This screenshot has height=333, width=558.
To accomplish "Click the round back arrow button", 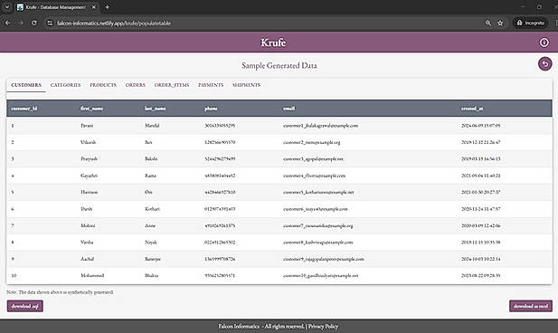I will 544,64.
